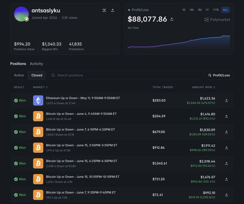The image size is (244, 204).
Task: Click the QR scan icon beside antsaslyku
Action: (x=104, y=10)
